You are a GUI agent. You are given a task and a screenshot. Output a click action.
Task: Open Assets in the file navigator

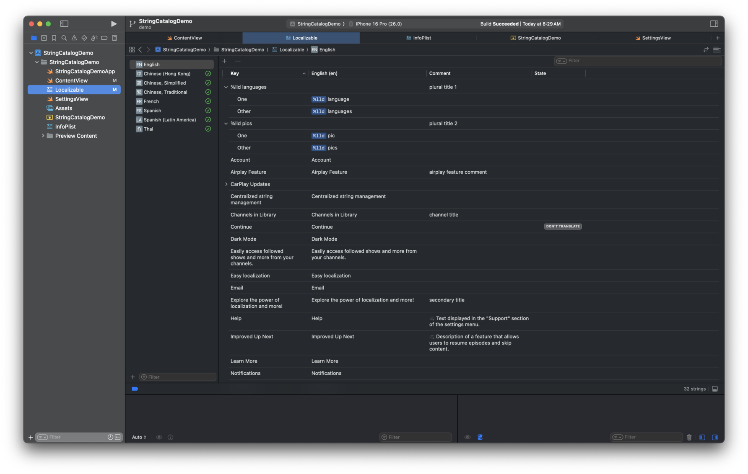[x=74, y=108]
